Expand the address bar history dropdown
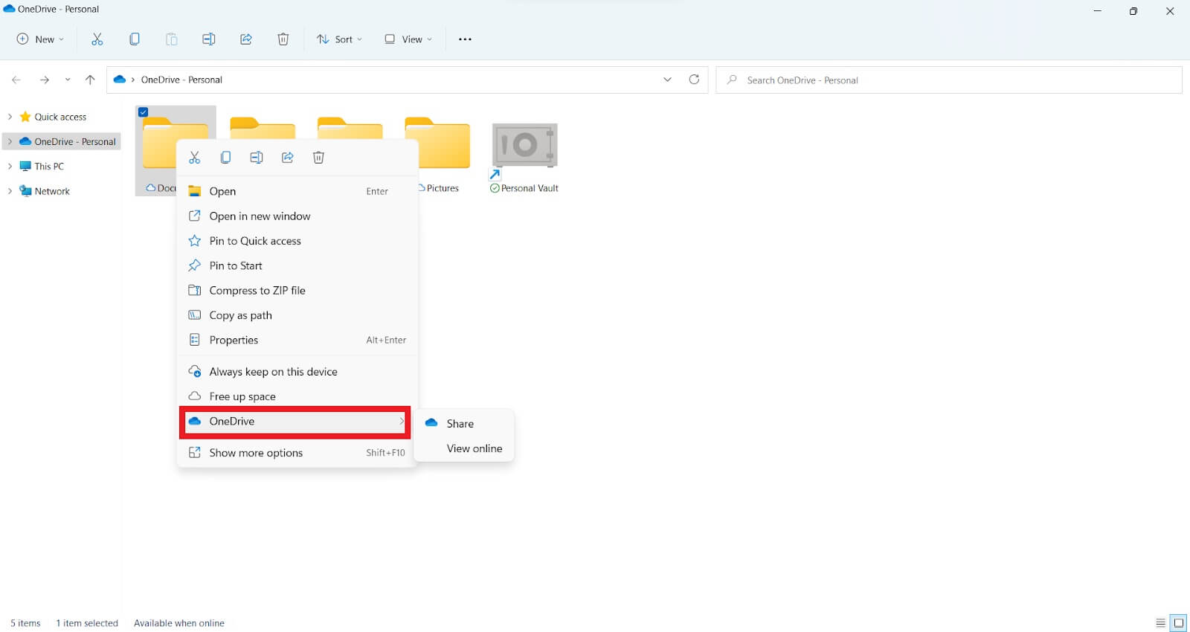The height and width of the screenshot is (632, 1190). [667, 80]
